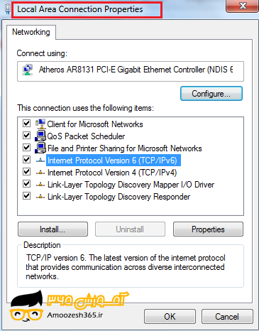Click the File and Printer Sharing icon

pyautogui.click(x=40, y=148)
